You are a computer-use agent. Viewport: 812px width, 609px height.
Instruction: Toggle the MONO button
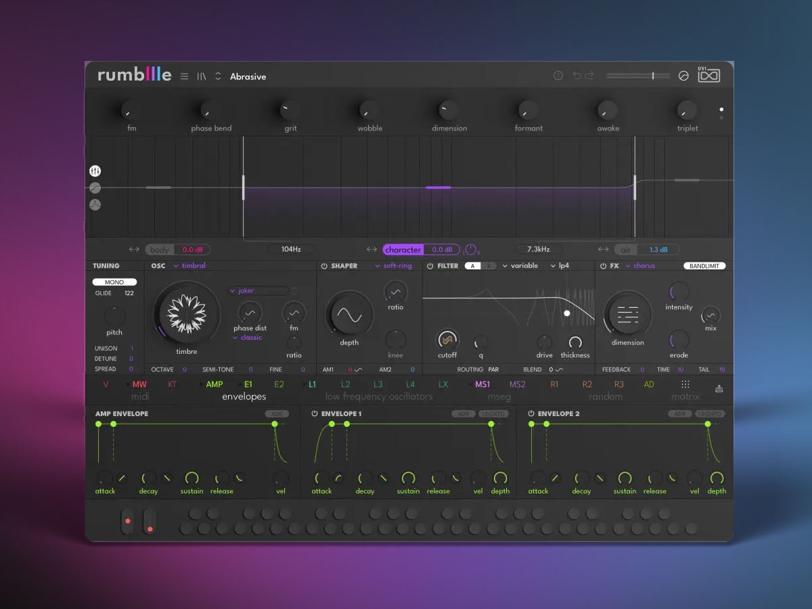114,282
